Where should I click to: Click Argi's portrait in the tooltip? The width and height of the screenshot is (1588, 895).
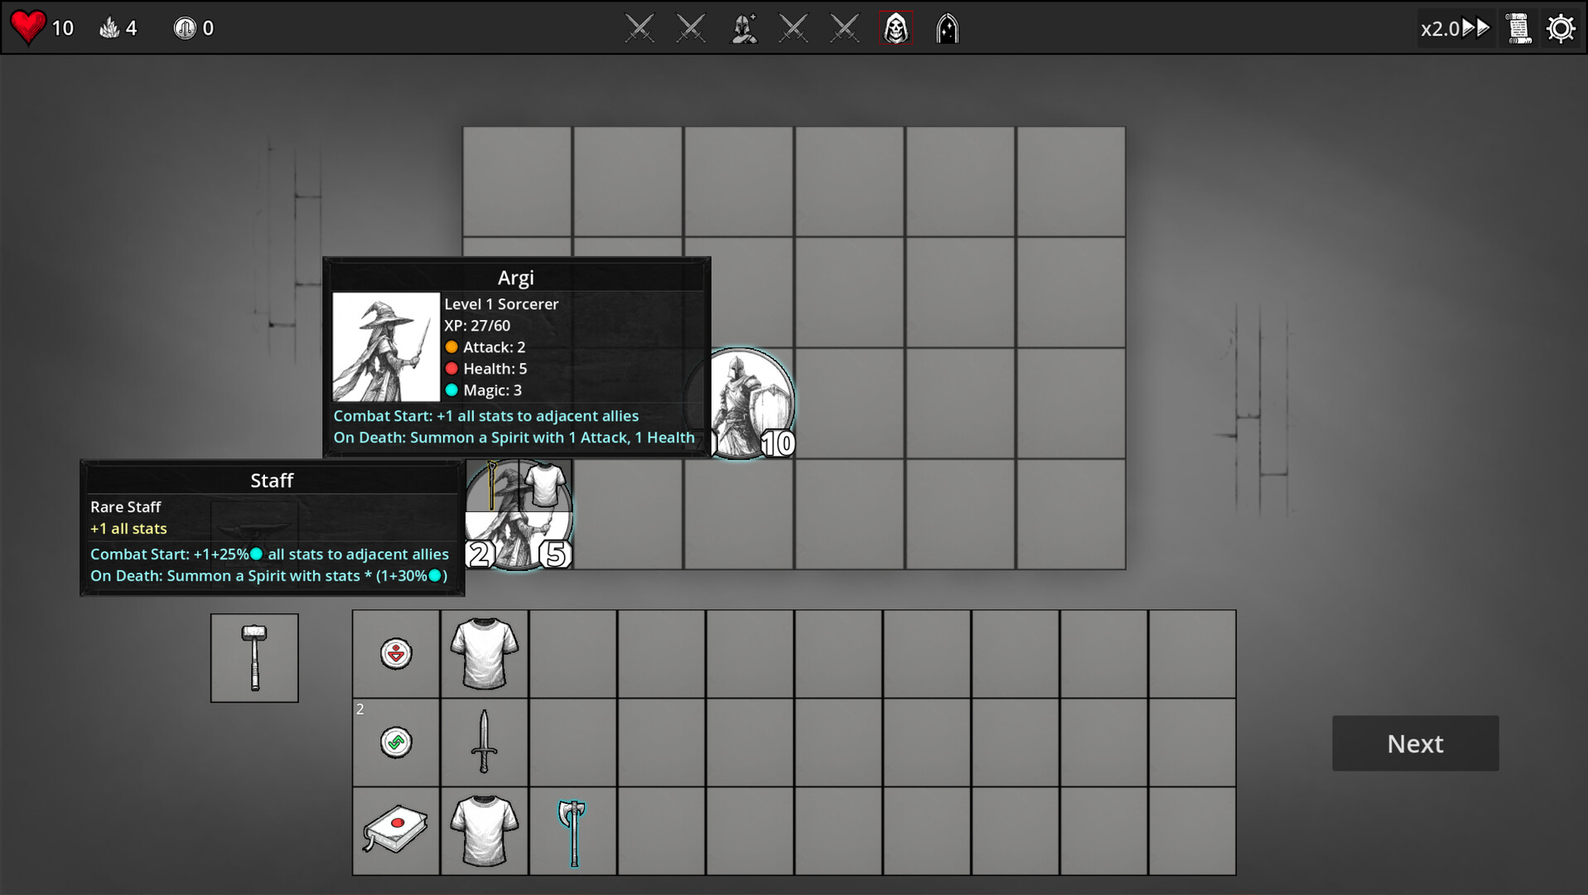tap(386, 346)
